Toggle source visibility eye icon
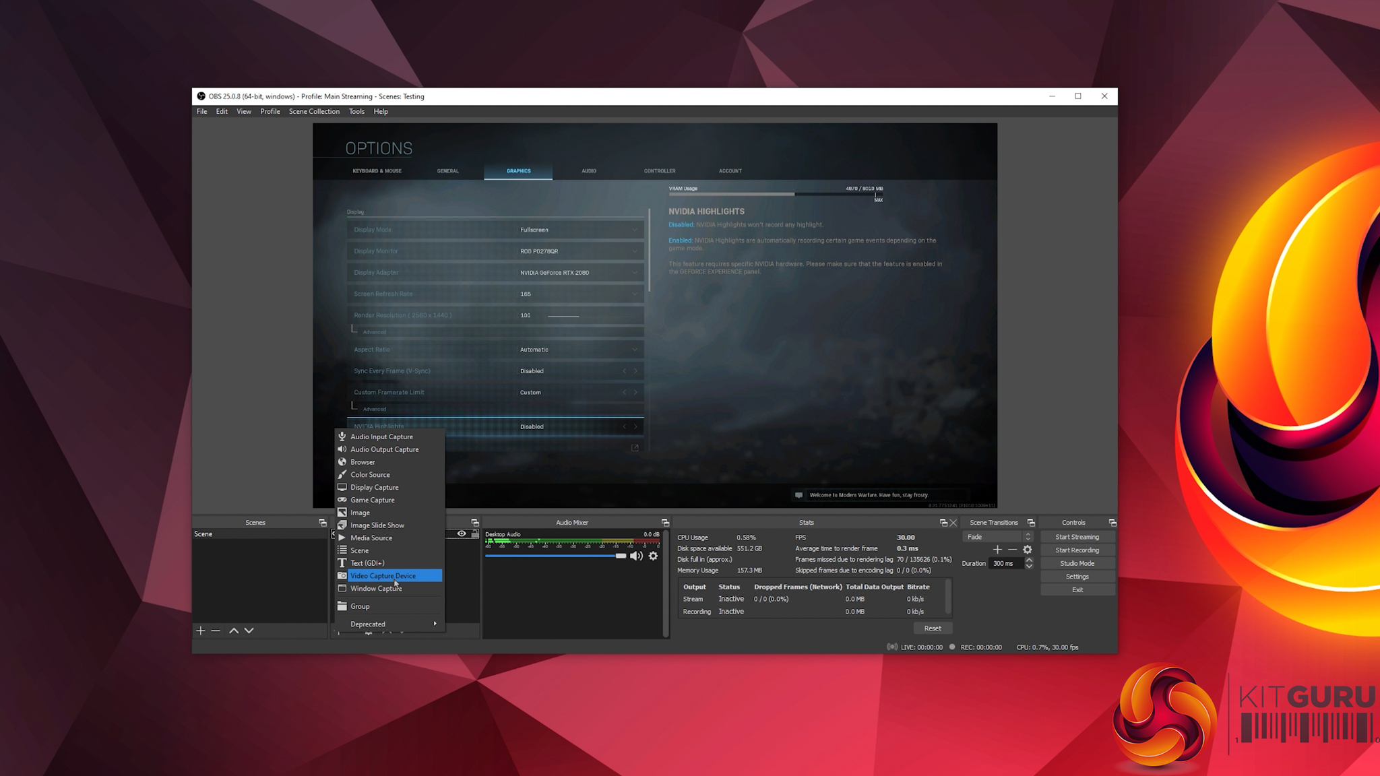This screenshot has height=776, width=1380. [x=462, y=533]
